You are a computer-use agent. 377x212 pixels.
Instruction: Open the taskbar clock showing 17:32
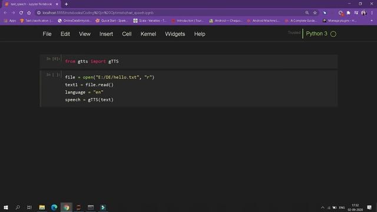[x=355, y=207]
